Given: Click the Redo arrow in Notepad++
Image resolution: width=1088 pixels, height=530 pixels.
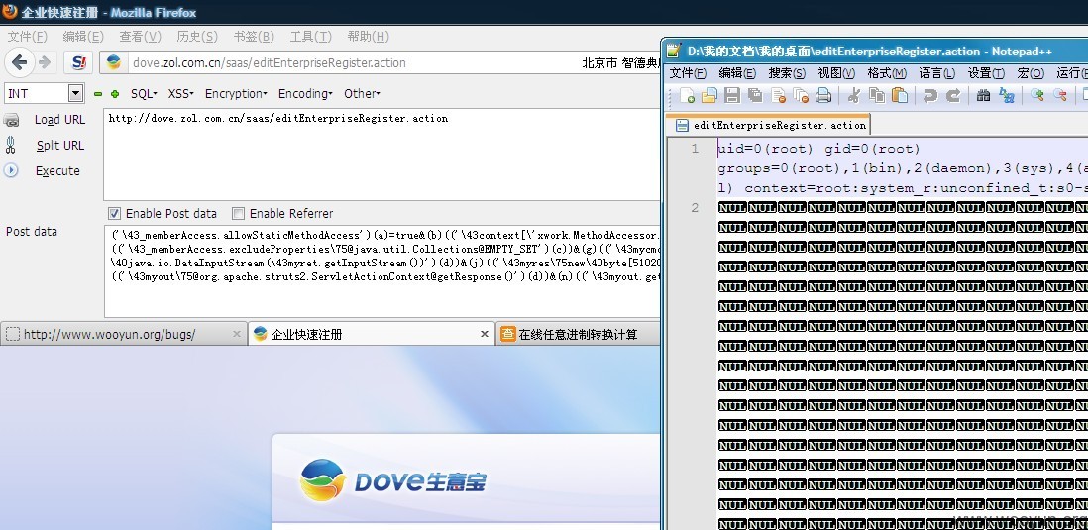Looking at the screenshot, I should [953, 96].
